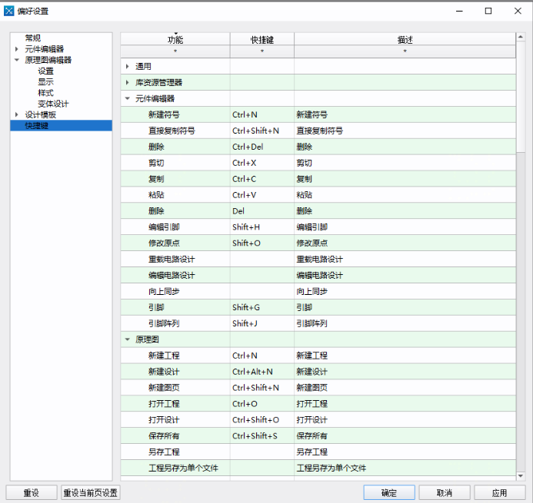533x503 pixels.
Task: Click the 应用 button
Action: click(x=499, y=492)
